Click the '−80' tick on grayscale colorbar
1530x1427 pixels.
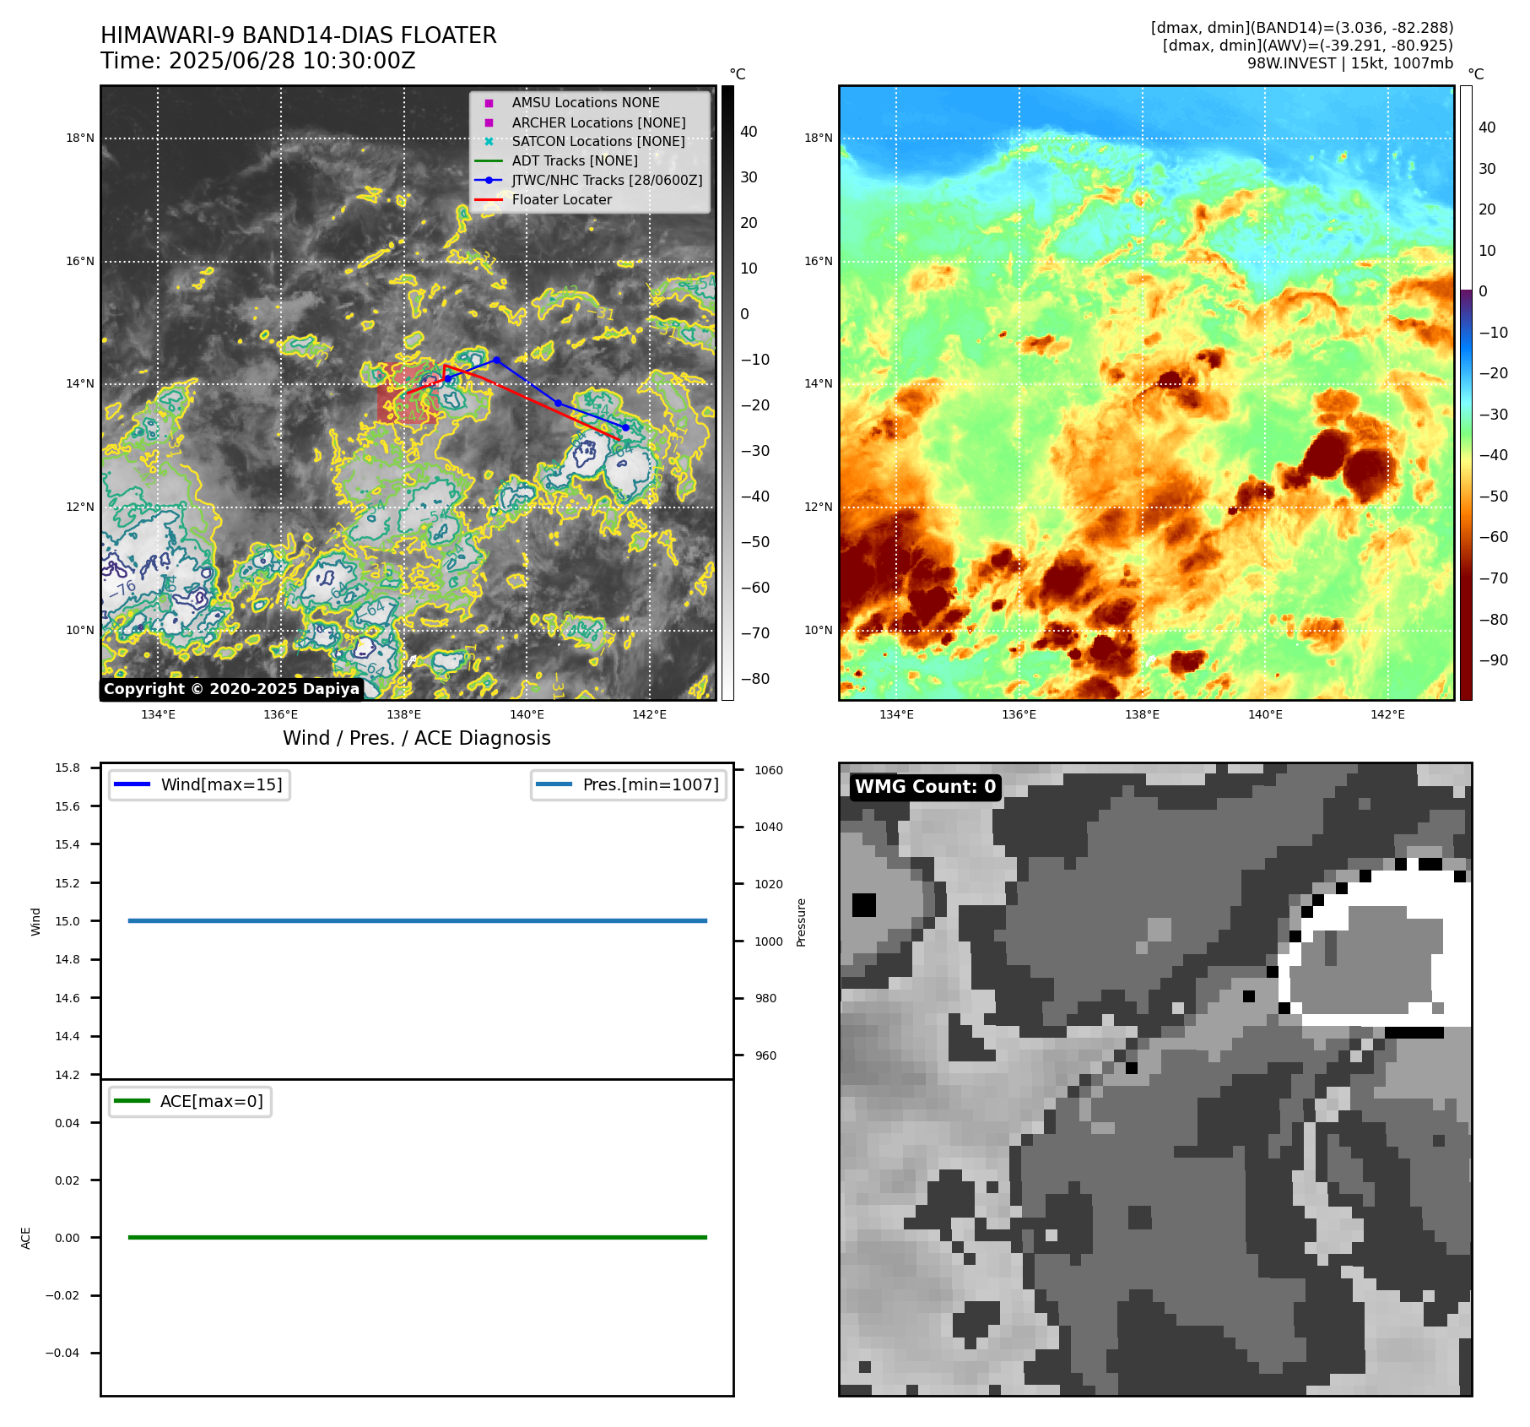(x=755, y=679)
